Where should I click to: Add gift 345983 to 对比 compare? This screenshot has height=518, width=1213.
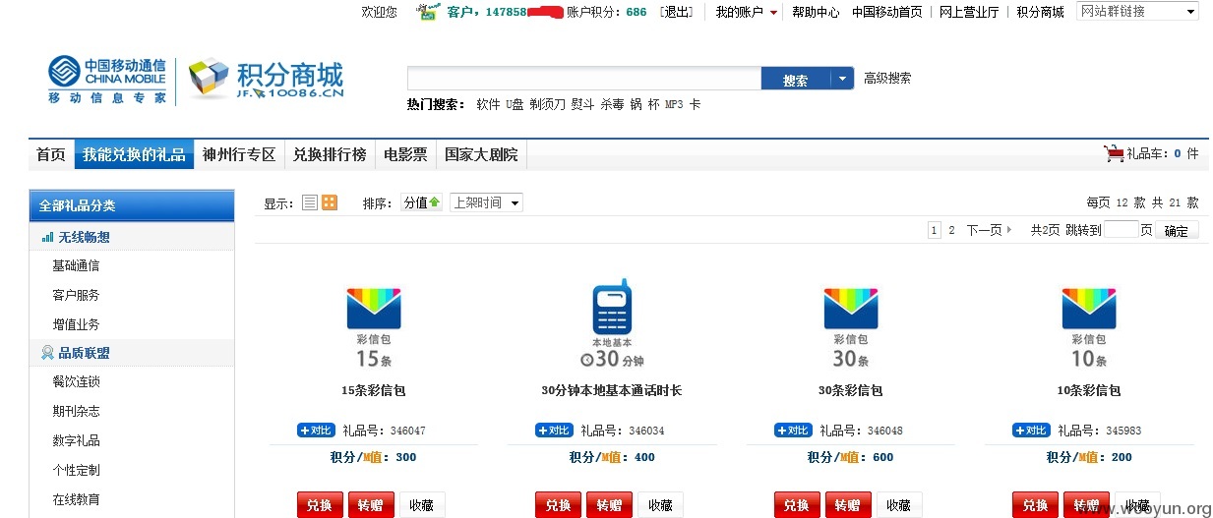tap(1032, 431)
